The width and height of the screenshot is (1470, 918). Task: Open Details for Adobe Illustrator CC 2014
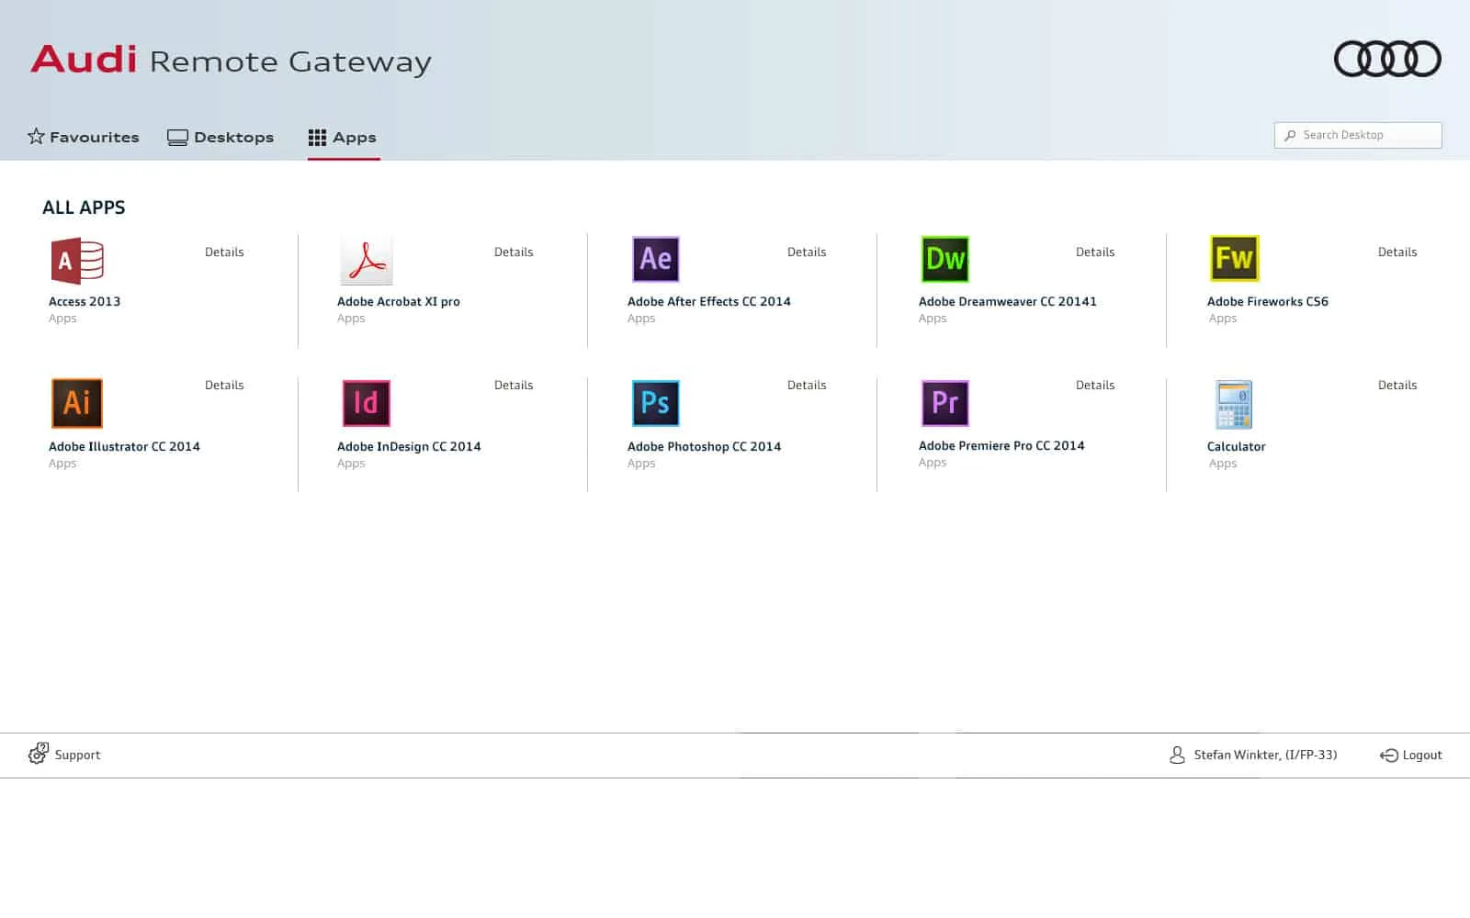click(224, 385)
